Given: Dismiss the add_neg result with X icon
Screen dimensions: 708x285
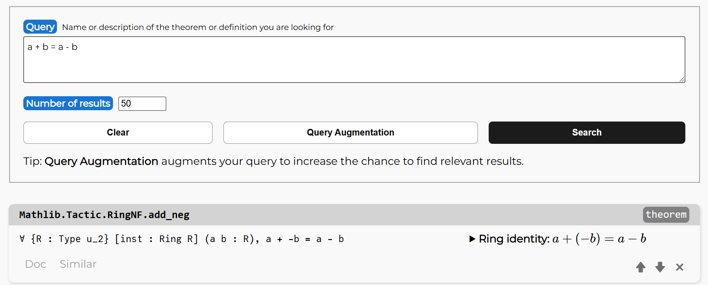Looking at the screenshot, I should pyautogui.click(x=679, y=267).
